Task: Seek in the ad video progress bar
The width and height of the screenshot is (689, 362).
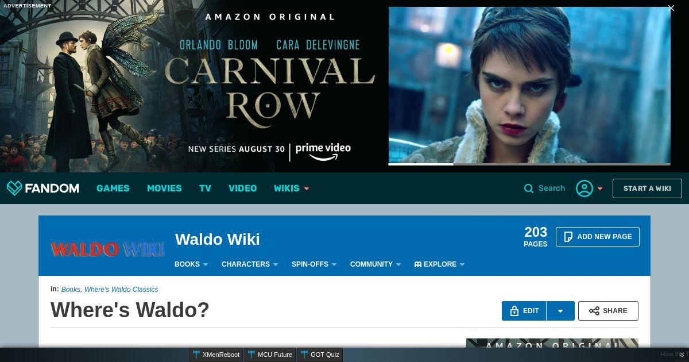Action: [529, 164]
